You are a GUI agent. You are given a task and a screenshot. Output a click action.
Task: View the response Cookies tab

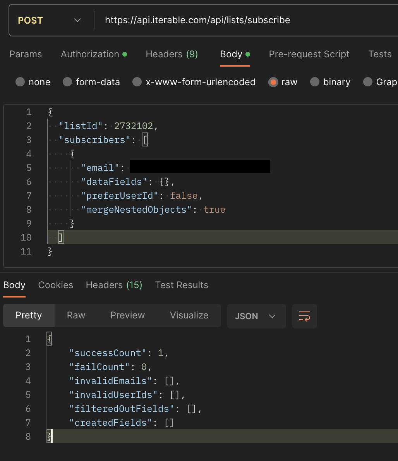click(x=56, y=285)
